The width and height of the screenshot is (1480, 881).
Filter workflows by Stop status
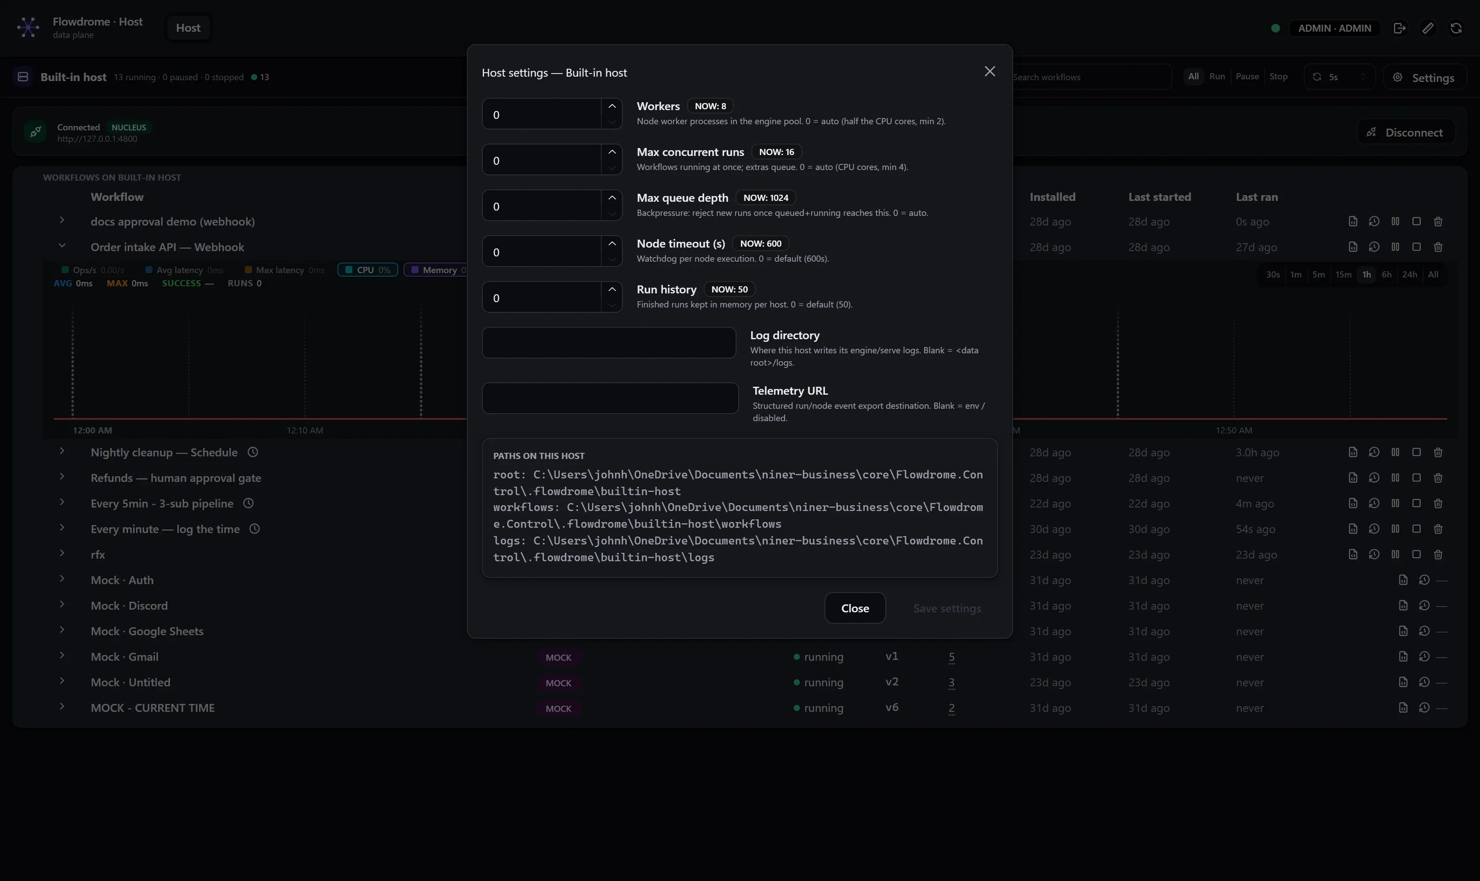[x=1278, y=77]
